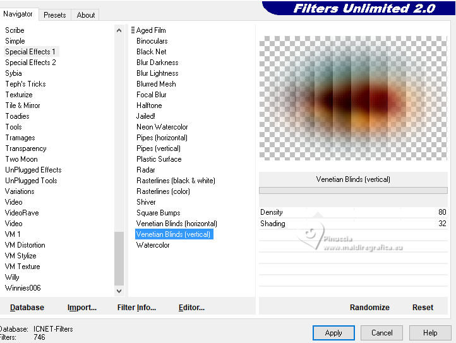The width and height of the screenshot is (456, 343).
Task: Select the UnPlugged Effects category
Action: pos(33,170)
